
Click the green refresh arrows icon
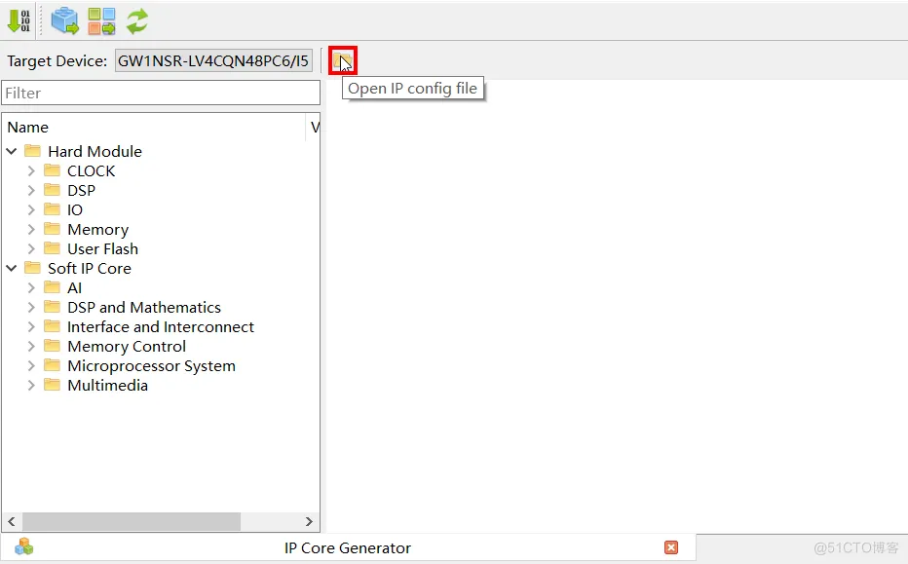[137, 20]
